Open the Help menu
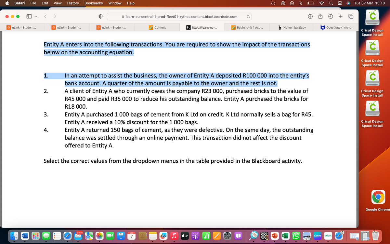The width and height of the screenshot is (390, 244). [x=131, y=3]
